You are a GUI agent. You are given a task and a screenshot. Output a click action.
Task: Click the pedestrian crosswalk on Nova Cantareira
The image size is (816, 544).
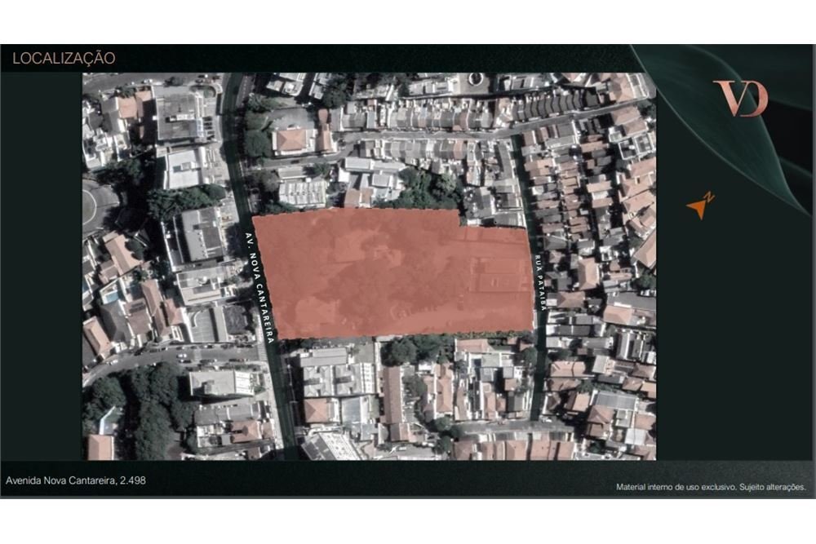tap(262, 351)
